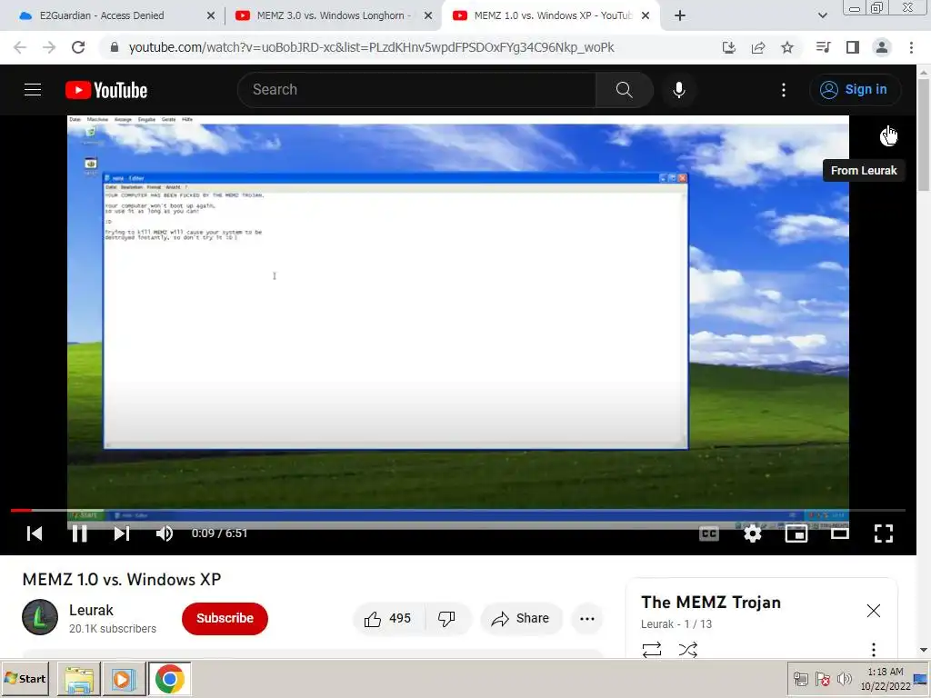Screen dimensions: 931x698
Task: View site security lock info
Action: tap(115, 47)
